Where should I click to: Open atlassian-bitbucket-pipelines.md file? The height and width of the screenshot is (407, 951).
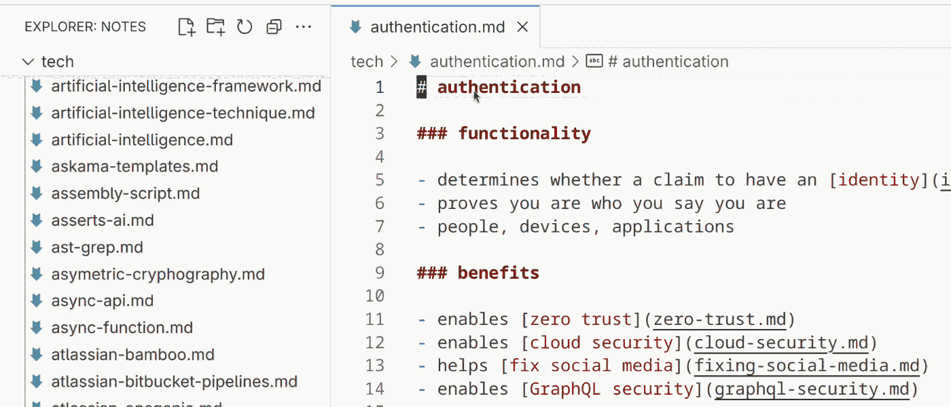pyautogui.click(x=175, y=382)
